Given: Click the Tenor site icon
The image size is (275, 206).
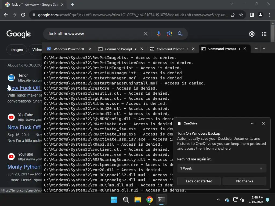Looking at the screenshot, I should (11, 78).
